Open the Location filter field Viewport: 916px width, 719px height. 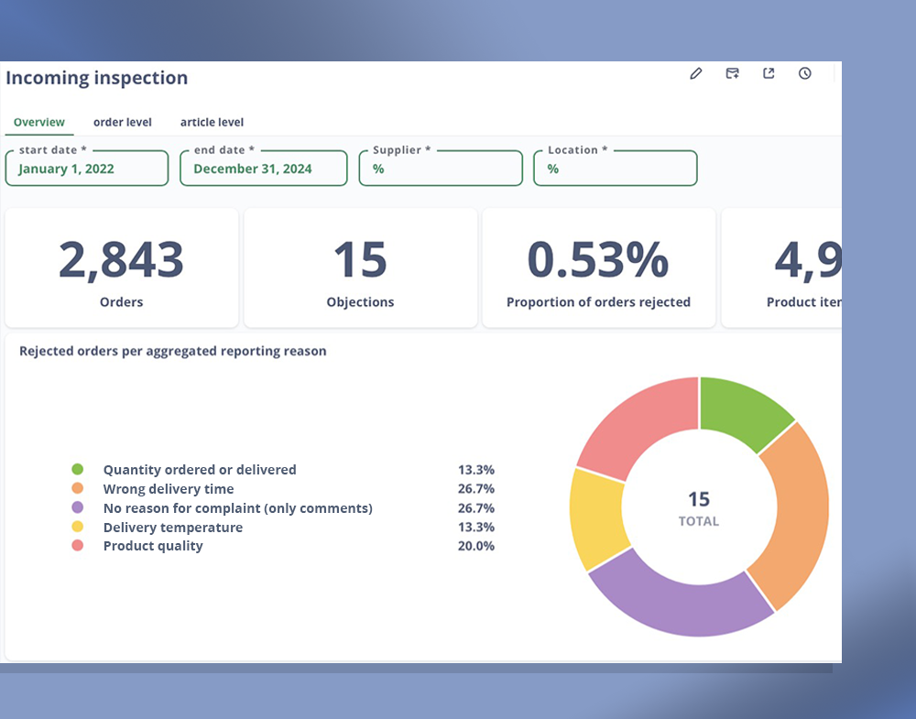[x=615, y=169]
